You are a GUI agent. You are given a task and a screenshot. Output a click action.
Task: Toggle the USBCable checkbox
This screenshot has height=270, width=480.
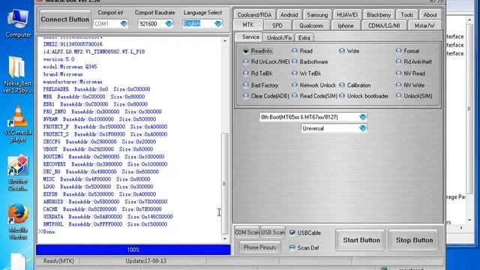(292, 233)
